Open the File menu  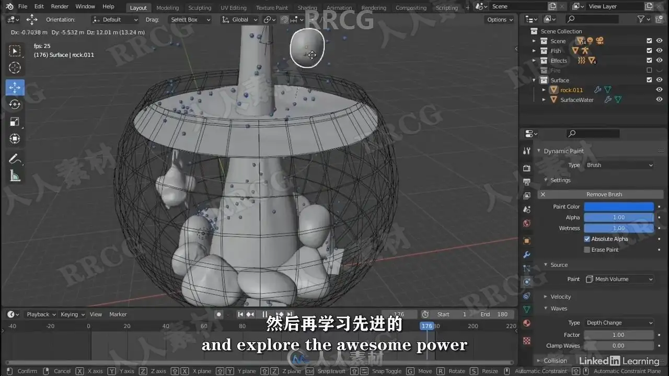coord(22,6)
